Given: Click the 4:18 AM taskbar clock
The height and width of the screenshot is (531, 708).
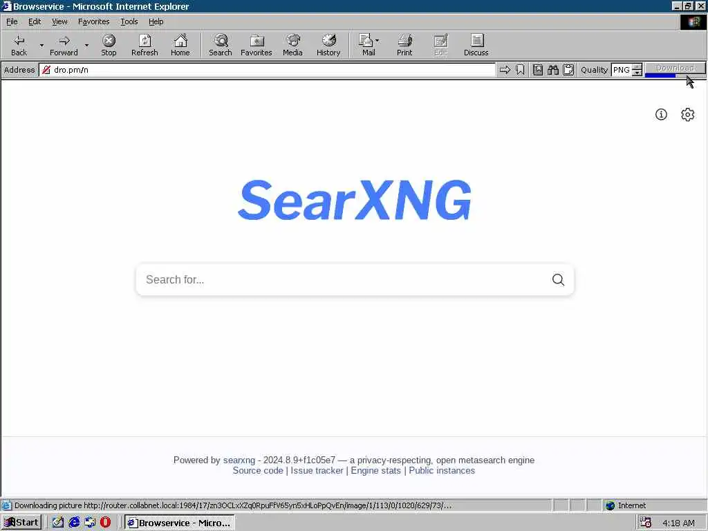Looking at the screenshot, I should coord(678,523).
